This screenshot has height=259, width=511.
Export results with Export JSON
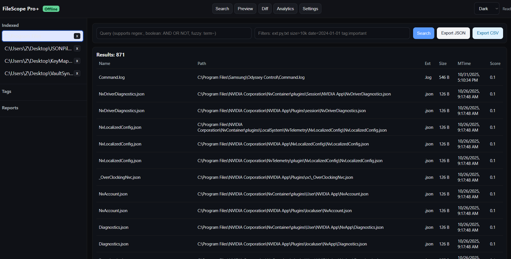click(453, 33)
